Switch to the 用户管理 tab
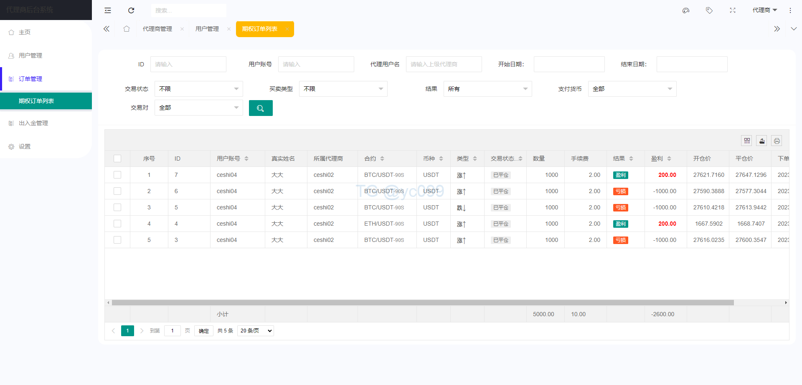The height and width of the screenshot is (385, 802). [x=207, y=29]
